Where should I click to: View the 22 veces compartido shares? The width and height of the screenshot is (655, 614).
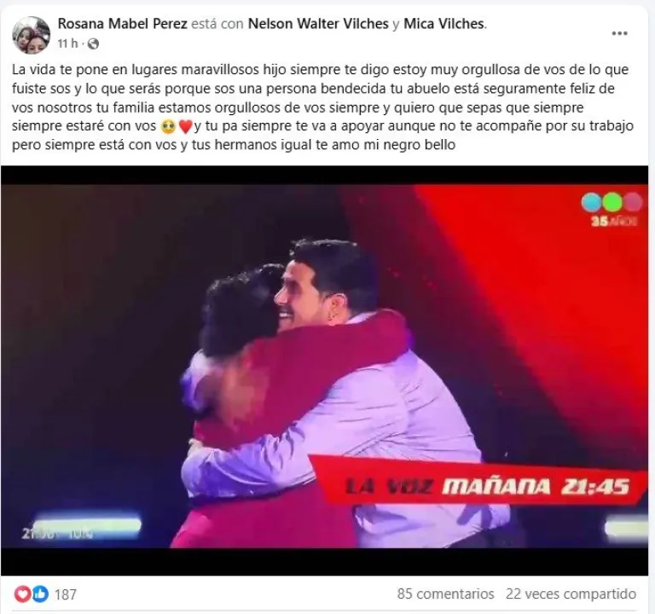pos(571,594)
